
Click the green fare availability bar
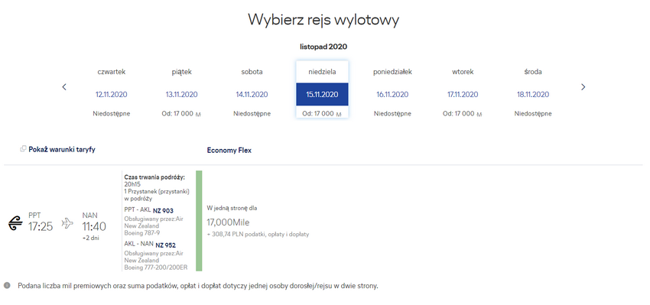pos(199,221)
